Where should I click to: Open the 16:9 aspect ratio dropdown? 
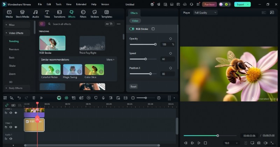231,143
